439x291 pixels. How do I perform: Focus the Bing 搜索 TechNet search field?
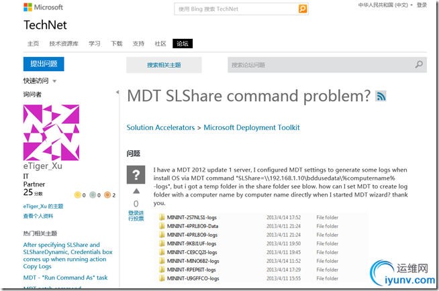tap(236, 9)
